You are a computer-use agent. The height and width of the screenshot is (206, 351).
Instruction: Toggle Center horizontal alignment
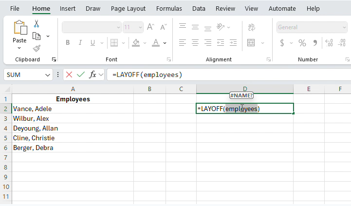[x=195, y=43]
